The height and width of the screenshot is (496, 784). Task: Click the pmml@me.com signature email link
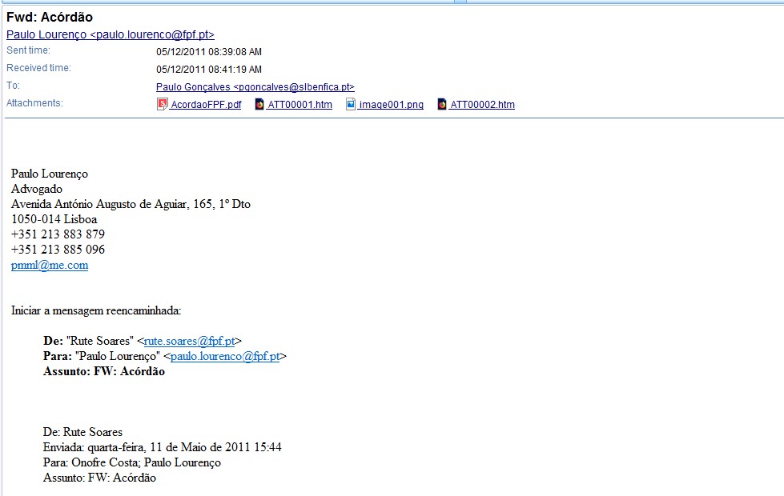pos(50,266)
